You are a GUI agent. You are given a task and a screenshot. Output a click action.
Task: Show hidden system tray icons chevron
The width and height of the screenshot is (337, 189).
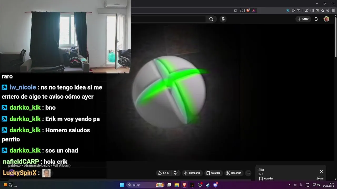(x=290, y=185)
